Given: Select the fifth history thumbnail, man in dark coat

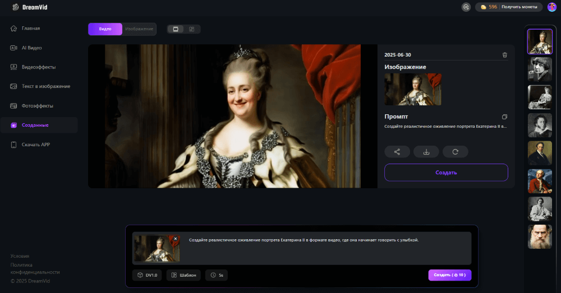Looking at the screenshot, I should 540,153.
